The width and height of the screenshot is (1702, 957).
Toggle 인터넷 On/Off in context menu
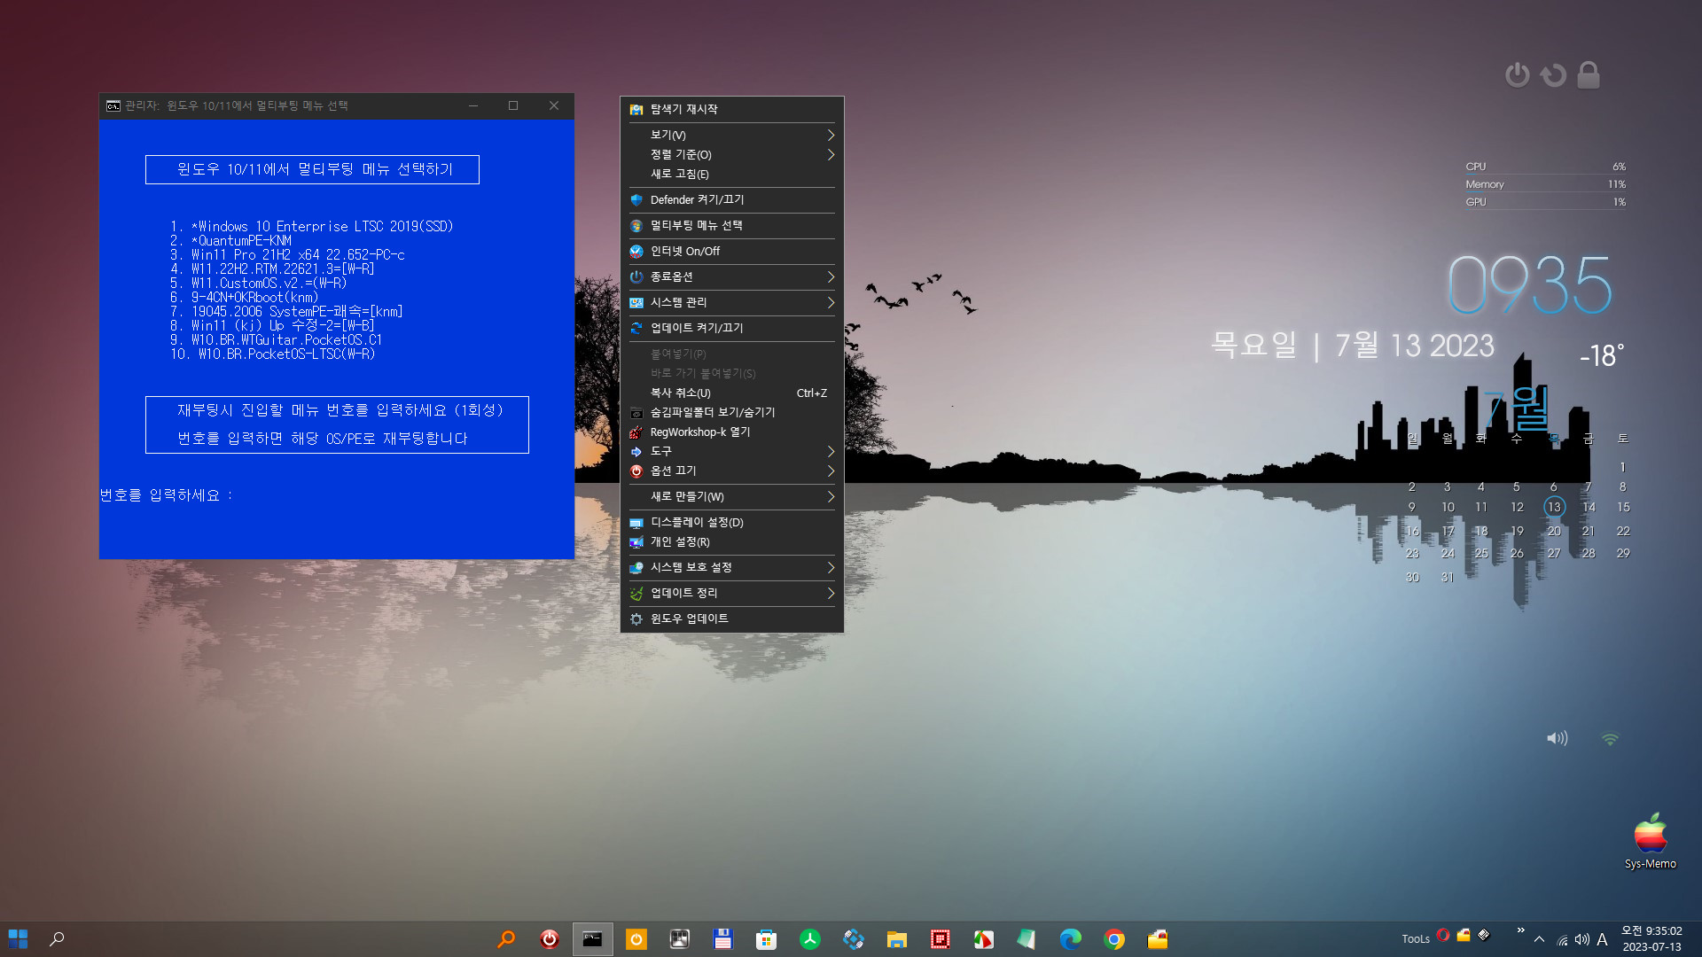pos(732,252)
